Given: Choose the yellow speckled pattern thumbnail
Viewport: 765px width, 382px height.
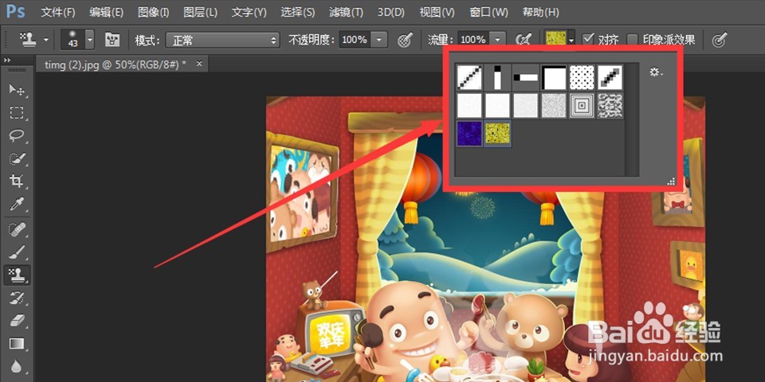Looking at the screenshot, I should click(x=497, y=134).
